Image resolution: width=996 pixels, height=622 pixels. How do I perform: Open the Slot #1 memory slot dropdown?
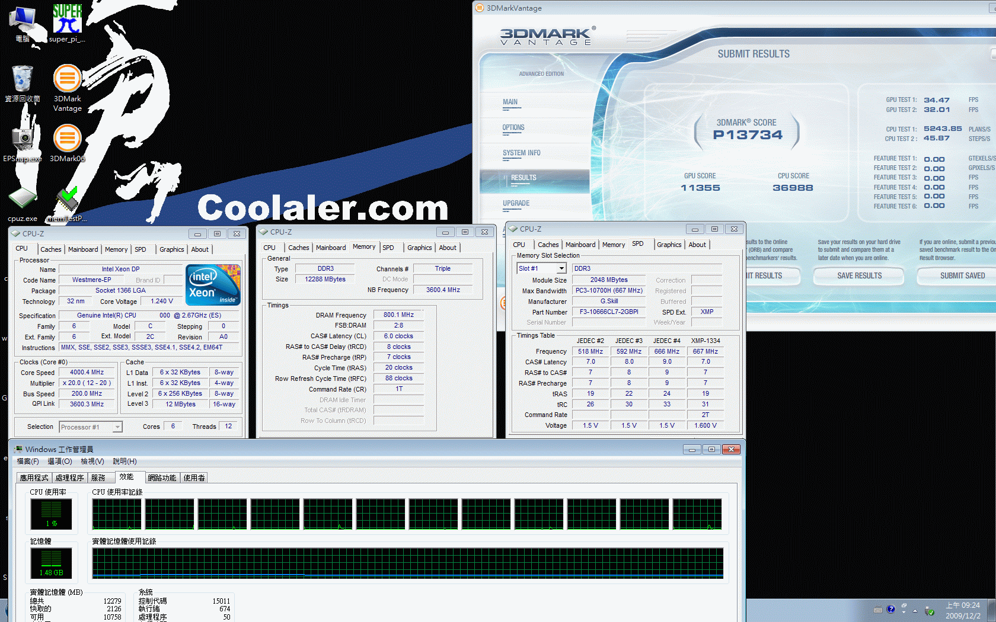pos(542,268)
